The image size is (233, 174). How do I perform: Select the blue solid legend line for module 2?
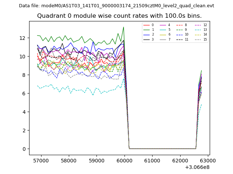click(x=146, y=35)
